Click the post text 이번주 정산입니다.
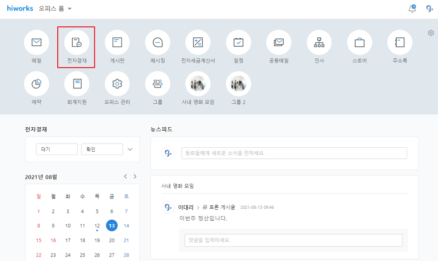 pyautogui.click(x=203, y=218)
